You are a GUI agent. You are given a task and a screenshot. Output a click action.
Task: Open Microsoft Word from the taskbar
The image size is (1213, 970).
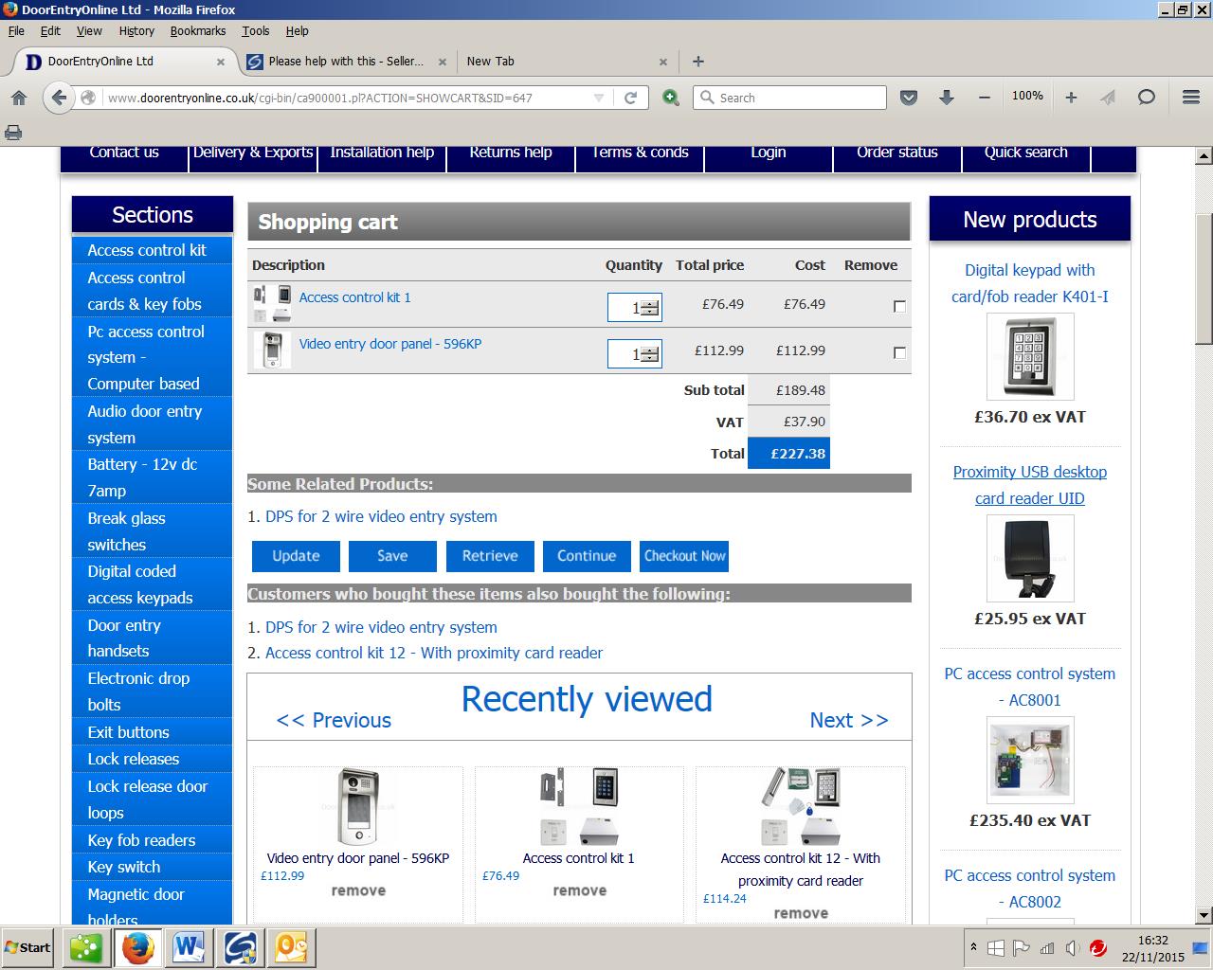[190, 947]
